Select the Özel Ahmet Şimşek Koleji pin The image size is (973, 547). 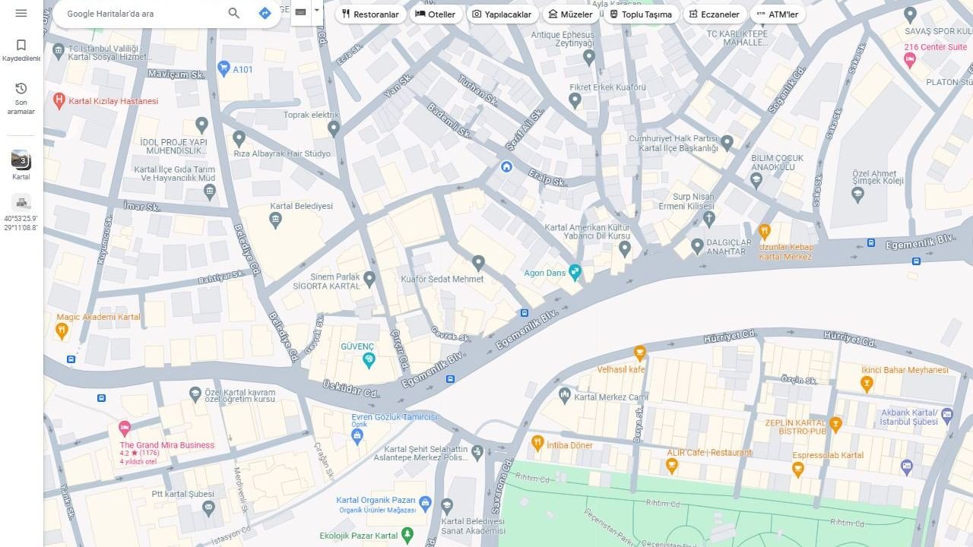point(858,194)
